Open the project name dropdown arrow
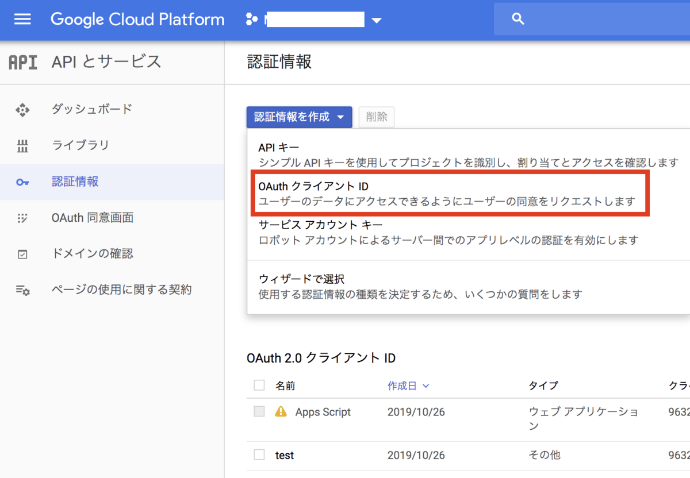Image resolution: width=690 pixels, height=478 pixels. click(x=377, y=21)
